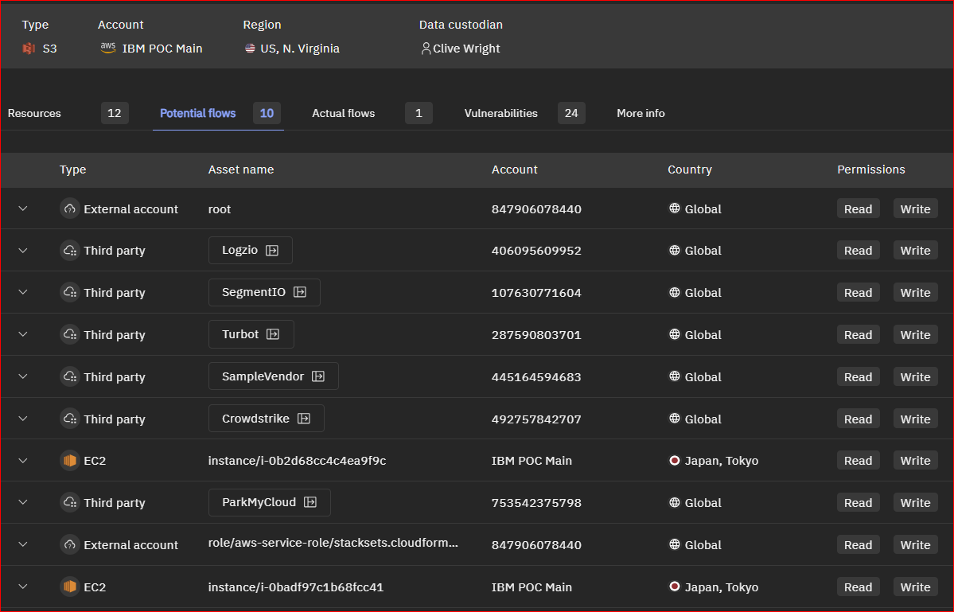
Task: Click the data custodian person icon
Action: (426, 49)
